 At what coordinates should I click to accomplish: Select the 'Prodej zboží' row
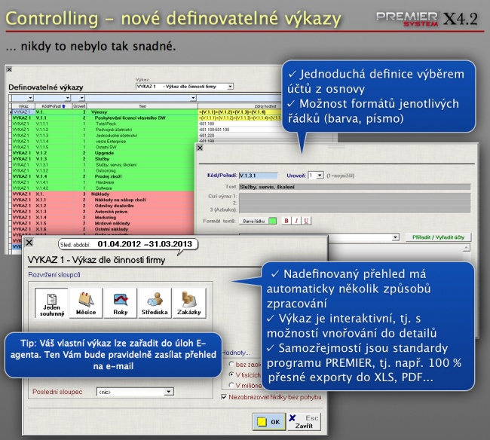[105, 176]
